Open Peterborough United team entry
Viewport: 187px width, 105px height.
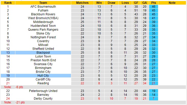[x=43, y=91]
